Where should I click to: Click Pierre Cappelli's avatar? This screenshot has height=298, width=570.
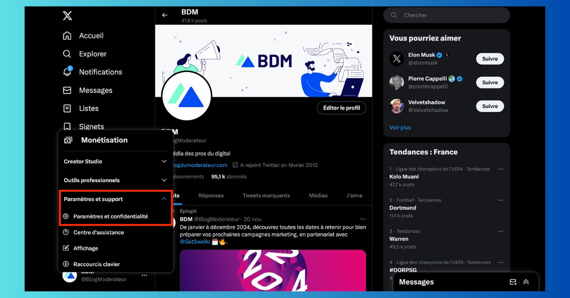[x=397, y=83]
